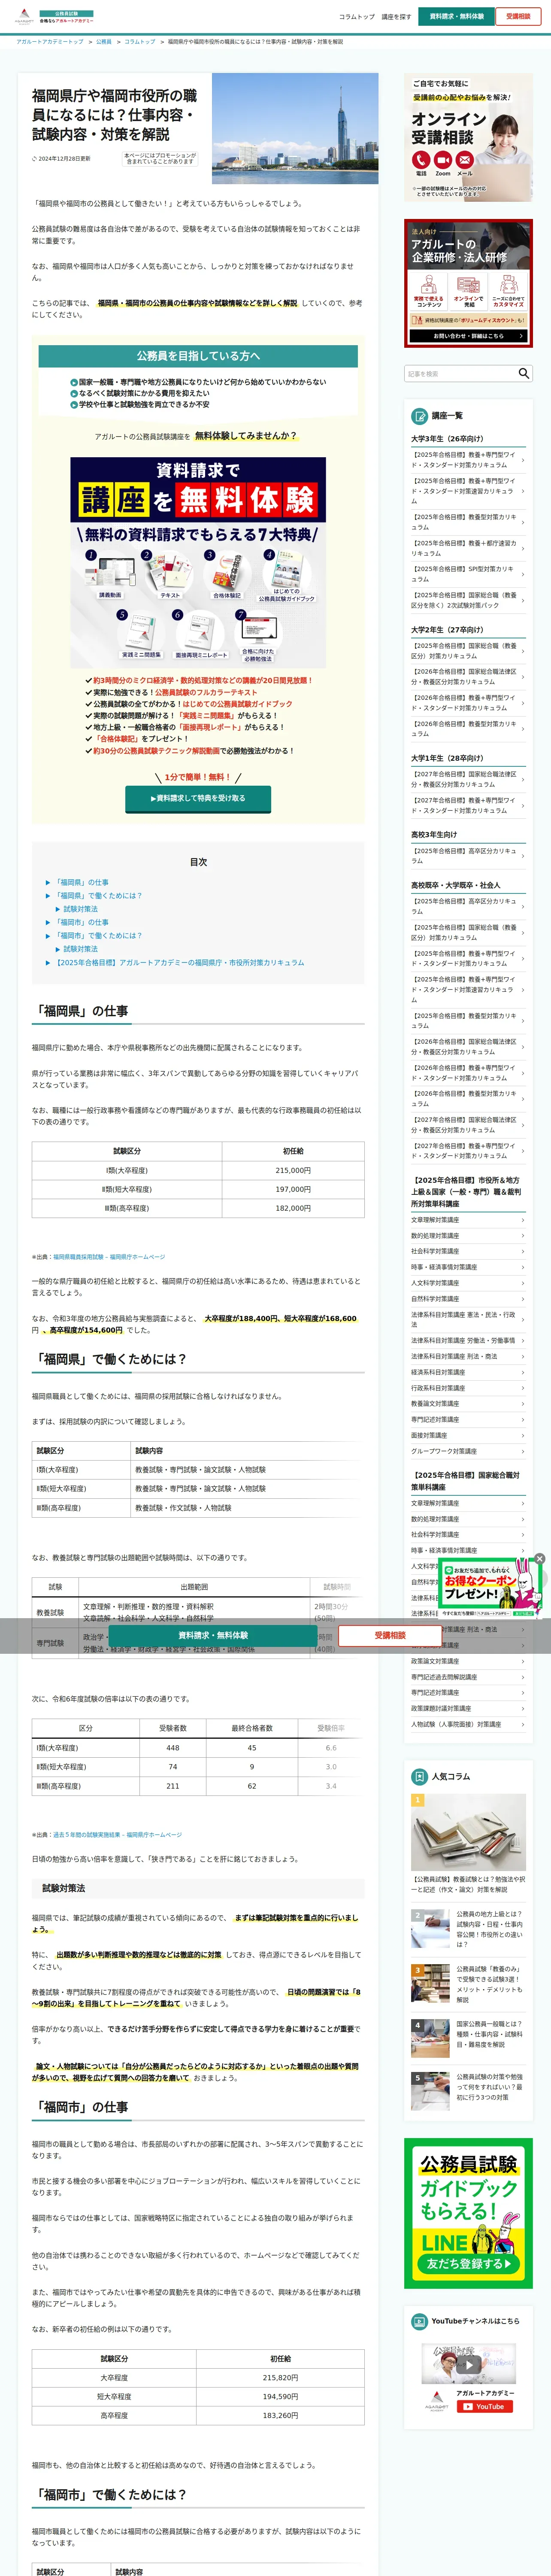
Task: Open the 講座を探す header menu item
Action: (x=396, y=17)
